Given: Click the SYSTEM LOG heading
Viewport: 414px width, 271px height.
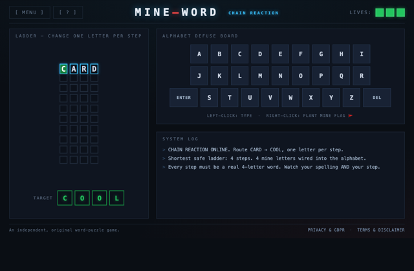Looking at the screenshot, I should point(180,139).
